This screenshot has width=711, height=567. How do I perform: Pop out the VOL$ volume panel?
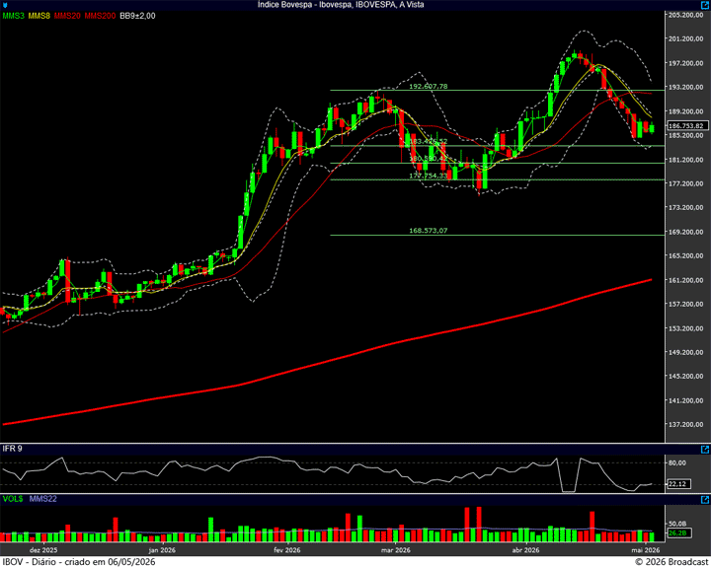pyautogui.click(x=705, y=500)
